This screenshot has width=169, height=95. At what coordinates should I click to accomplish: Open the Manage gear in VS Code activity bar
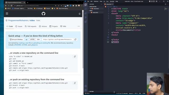click(86, 90)
